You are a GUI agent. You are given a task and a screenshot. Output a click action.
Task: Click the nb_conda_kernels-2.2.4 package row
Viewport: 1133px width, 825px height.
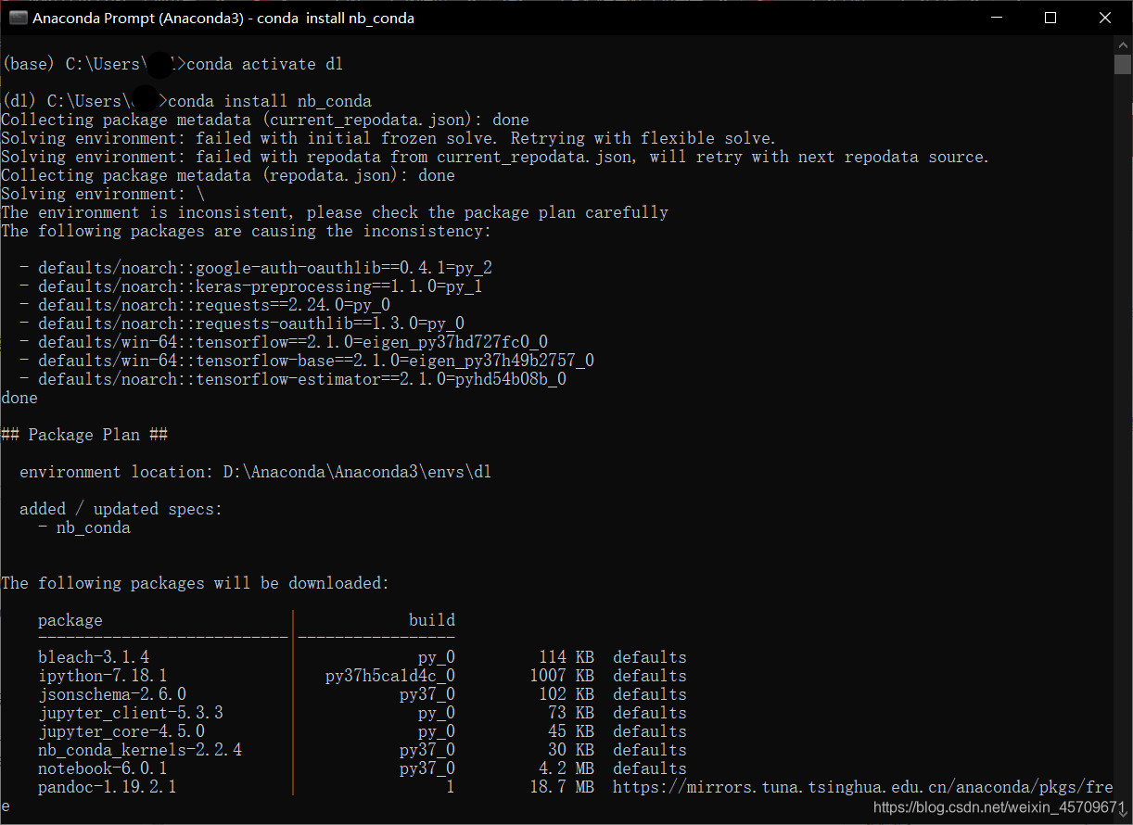363,750
